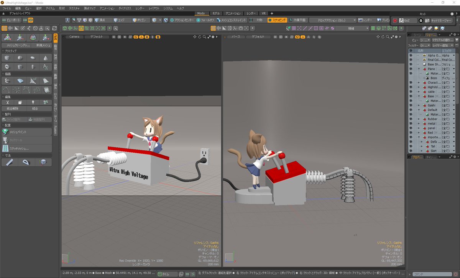This screenshot has width=460, height=278.
Task: Open the アクションセンター action center
Action: [x=182, y=20]
